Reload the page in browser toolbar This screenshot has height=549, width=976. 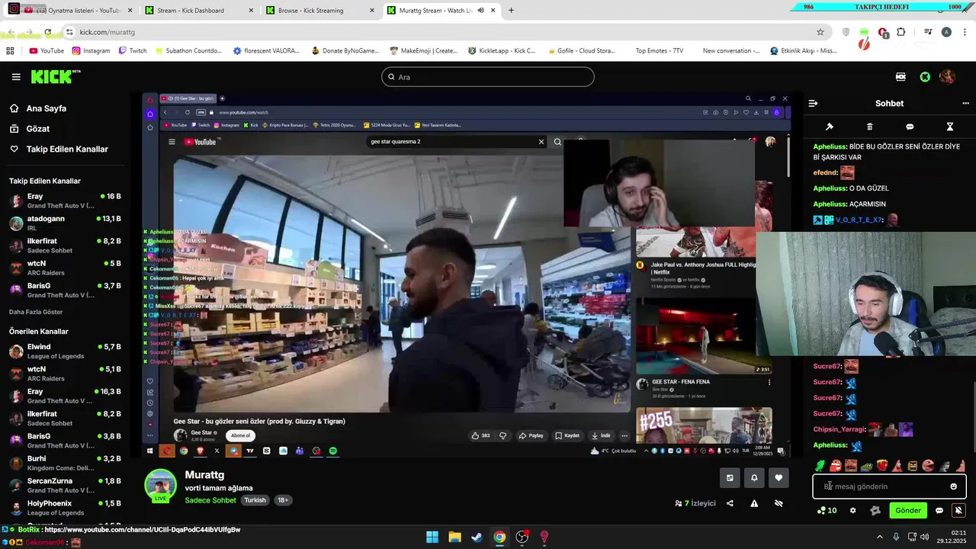[x=47, y=32]
